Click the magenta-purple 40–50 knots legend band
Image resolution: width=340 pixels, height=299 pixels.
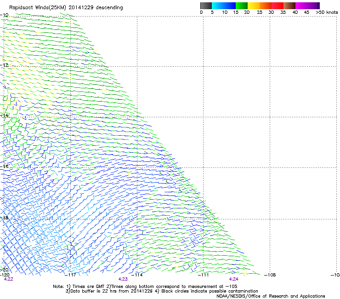[x=307, y=6]
